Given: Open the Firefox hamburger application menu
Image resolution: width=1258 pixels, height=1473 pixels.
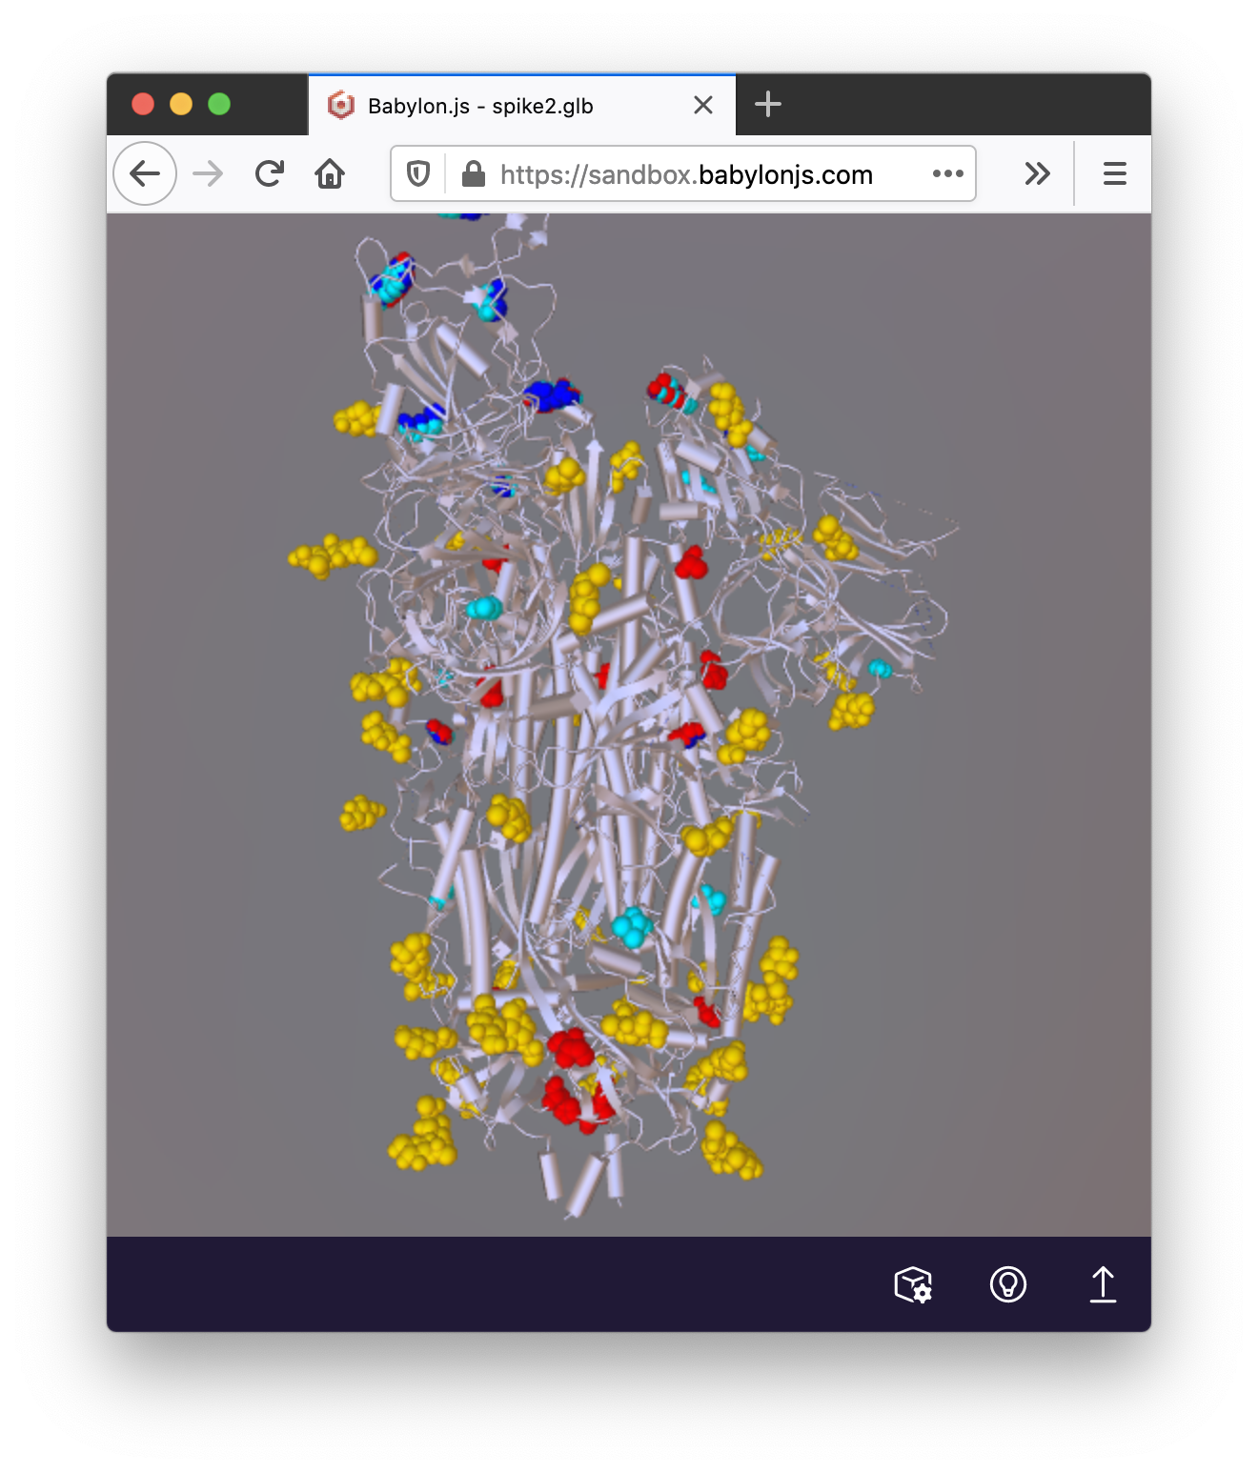Looking at the screenshot, I should coord(1114,173).
